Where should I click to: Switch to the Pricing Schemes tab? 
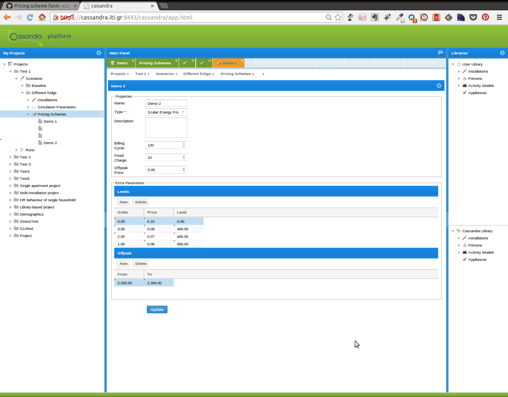click(x=155, y=63)
